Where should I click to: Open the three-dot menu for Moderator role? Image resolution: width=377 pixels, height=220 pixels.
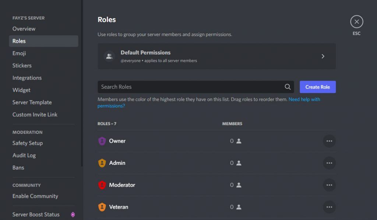[329, 185]
